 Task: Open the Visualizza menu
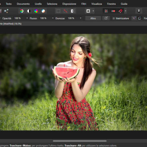(x=97, y=4)
